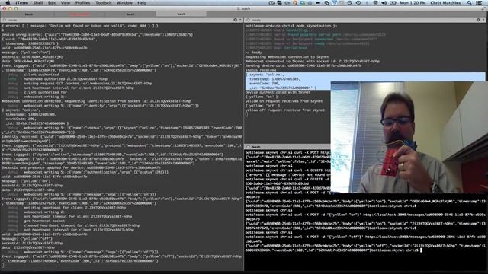This screenshot has width=488, height=274.
Task: Click the Mon 1:20 PM clock
Action: (x=413, y=3)
